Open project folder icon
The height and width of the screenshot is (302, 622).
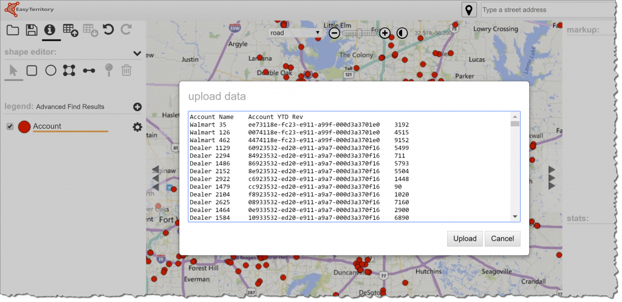(13, 30)
